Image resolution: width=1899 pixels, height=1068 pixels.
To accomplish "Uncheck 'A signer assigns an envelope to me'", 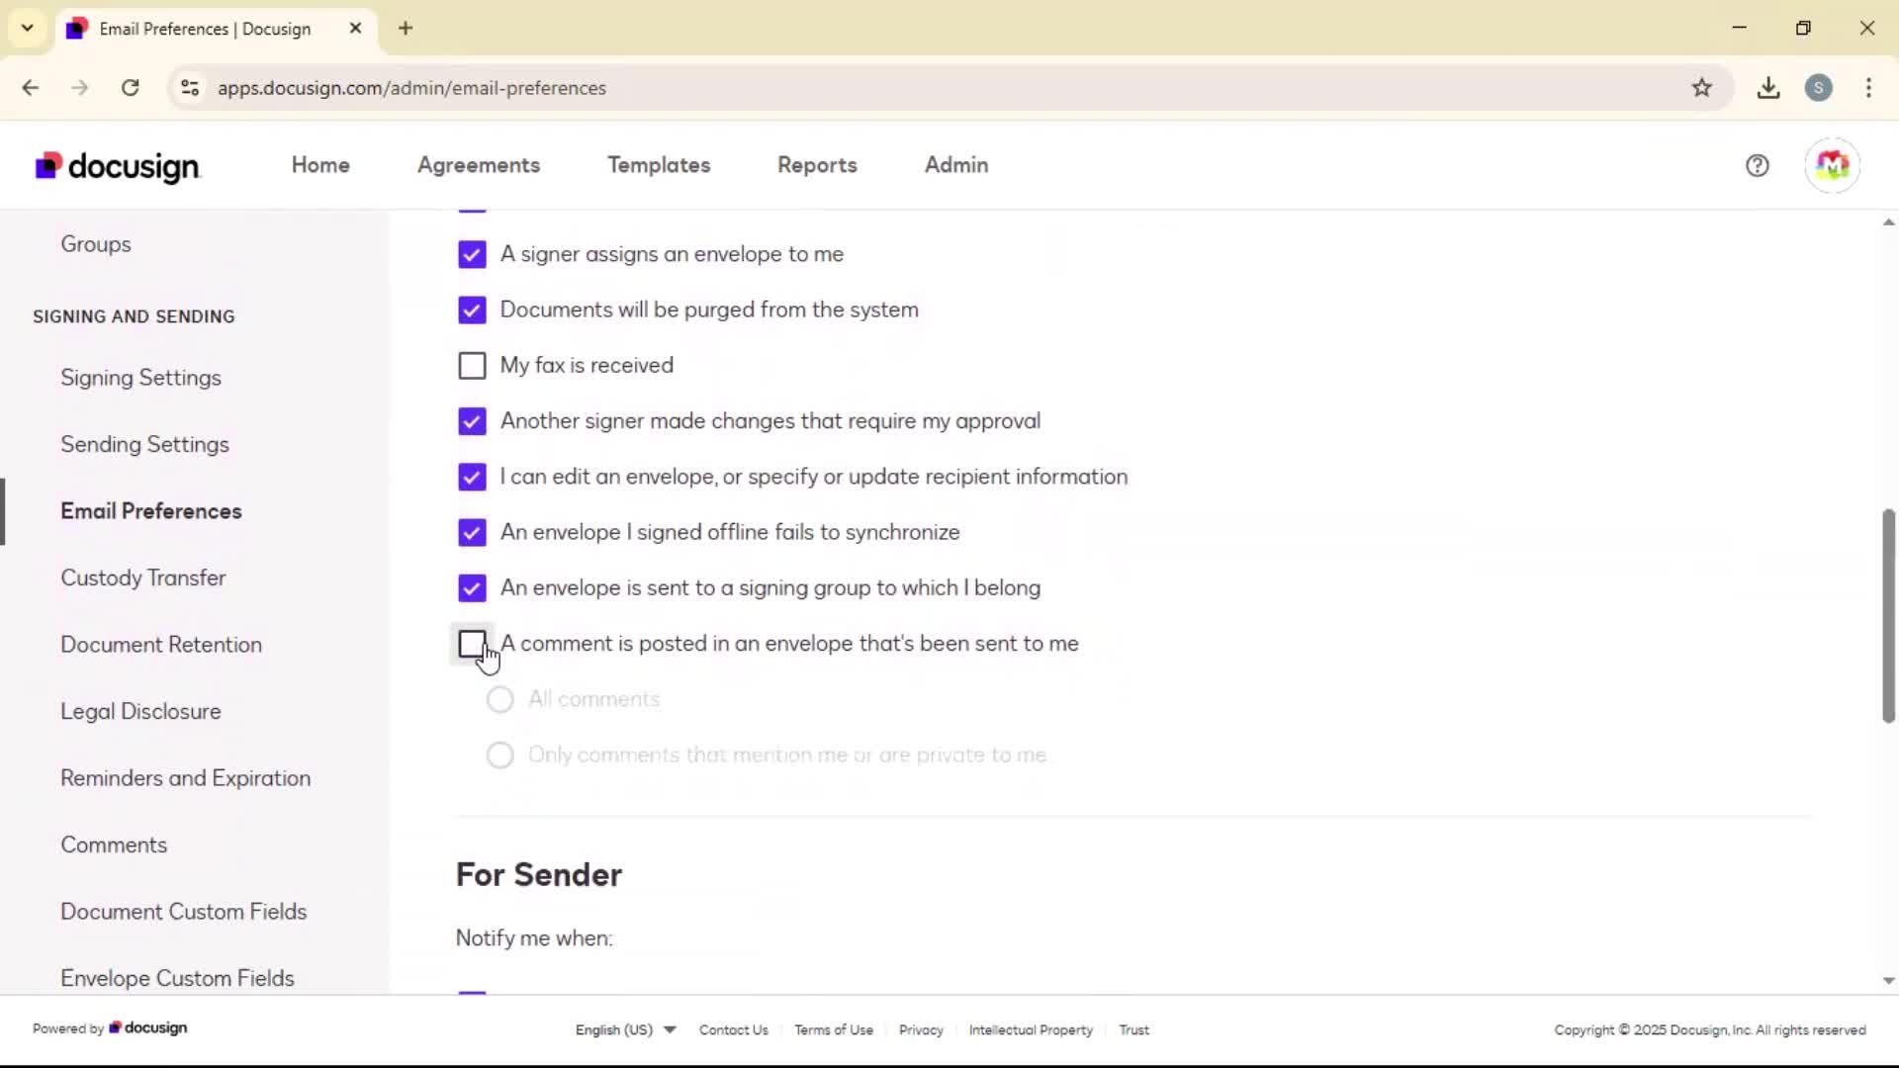I will coord(472,255).
